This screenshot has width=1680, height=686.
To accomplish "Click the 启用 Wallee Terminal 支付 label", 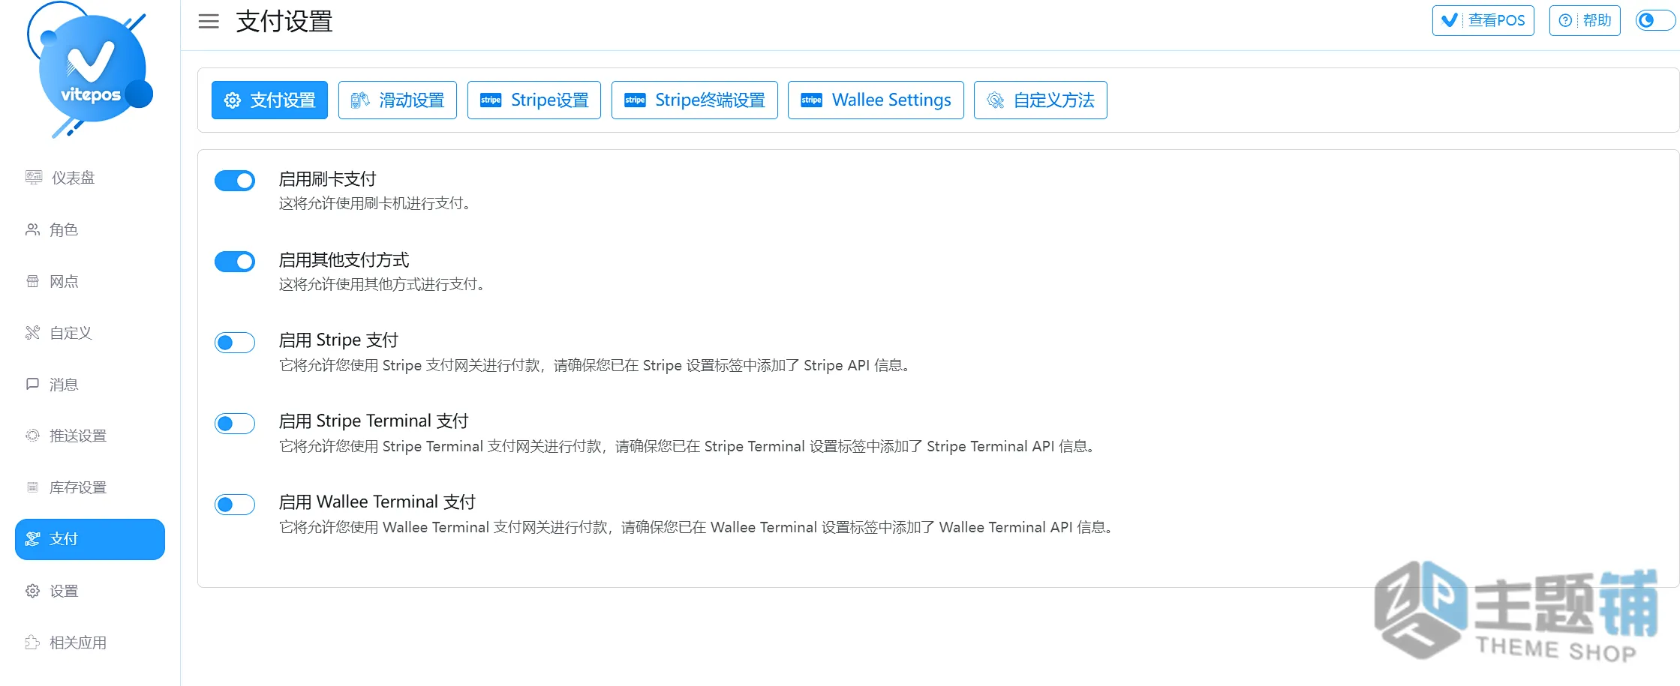I will pyautogui.click(x=377, y=502).
